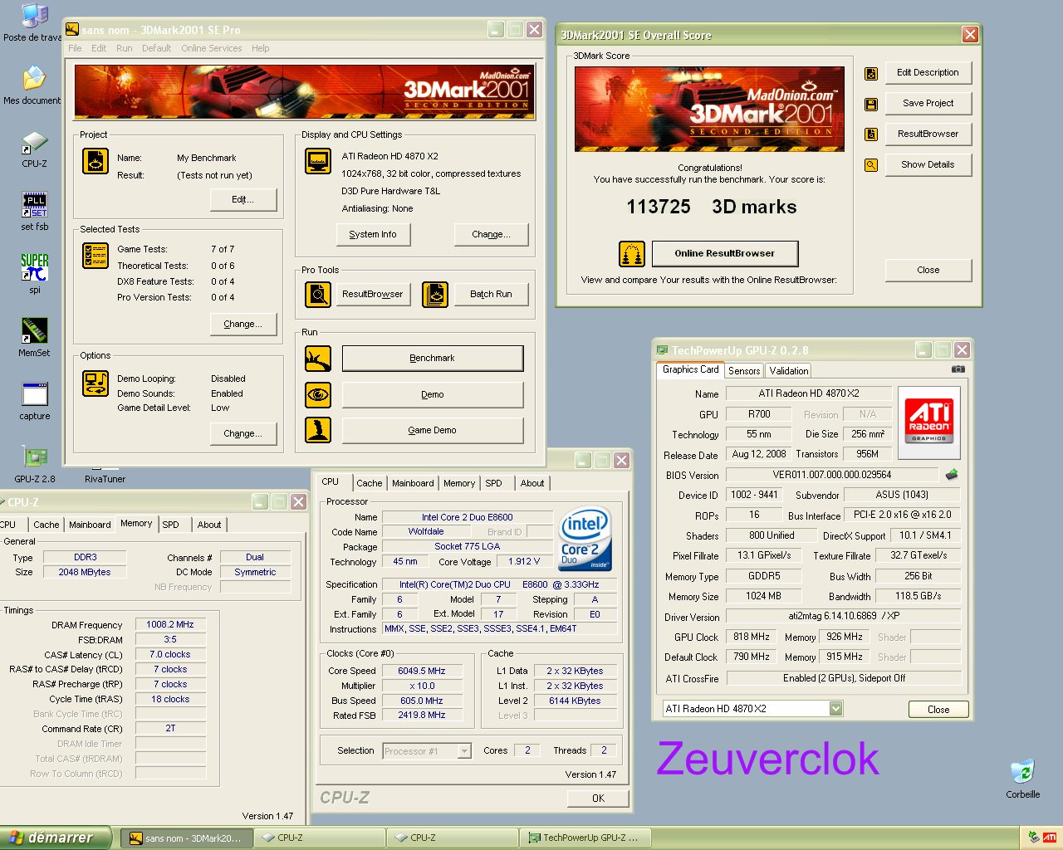This screenshot has height=850, width=1063.
Task: Click the Game Demo joystick icon
Action: coord(318,430)
